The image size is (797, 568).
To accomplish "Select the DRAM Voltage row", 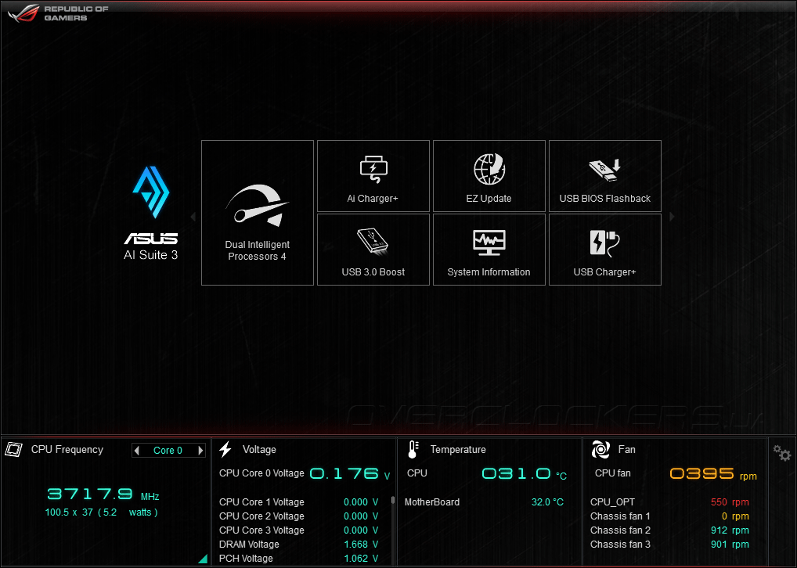I will click(299, 545).
